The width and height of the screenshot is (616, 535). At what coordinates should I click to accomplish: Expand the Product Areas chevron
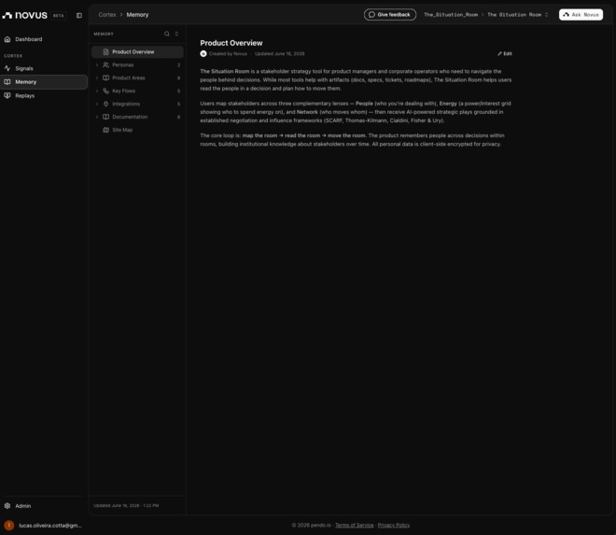97,77
